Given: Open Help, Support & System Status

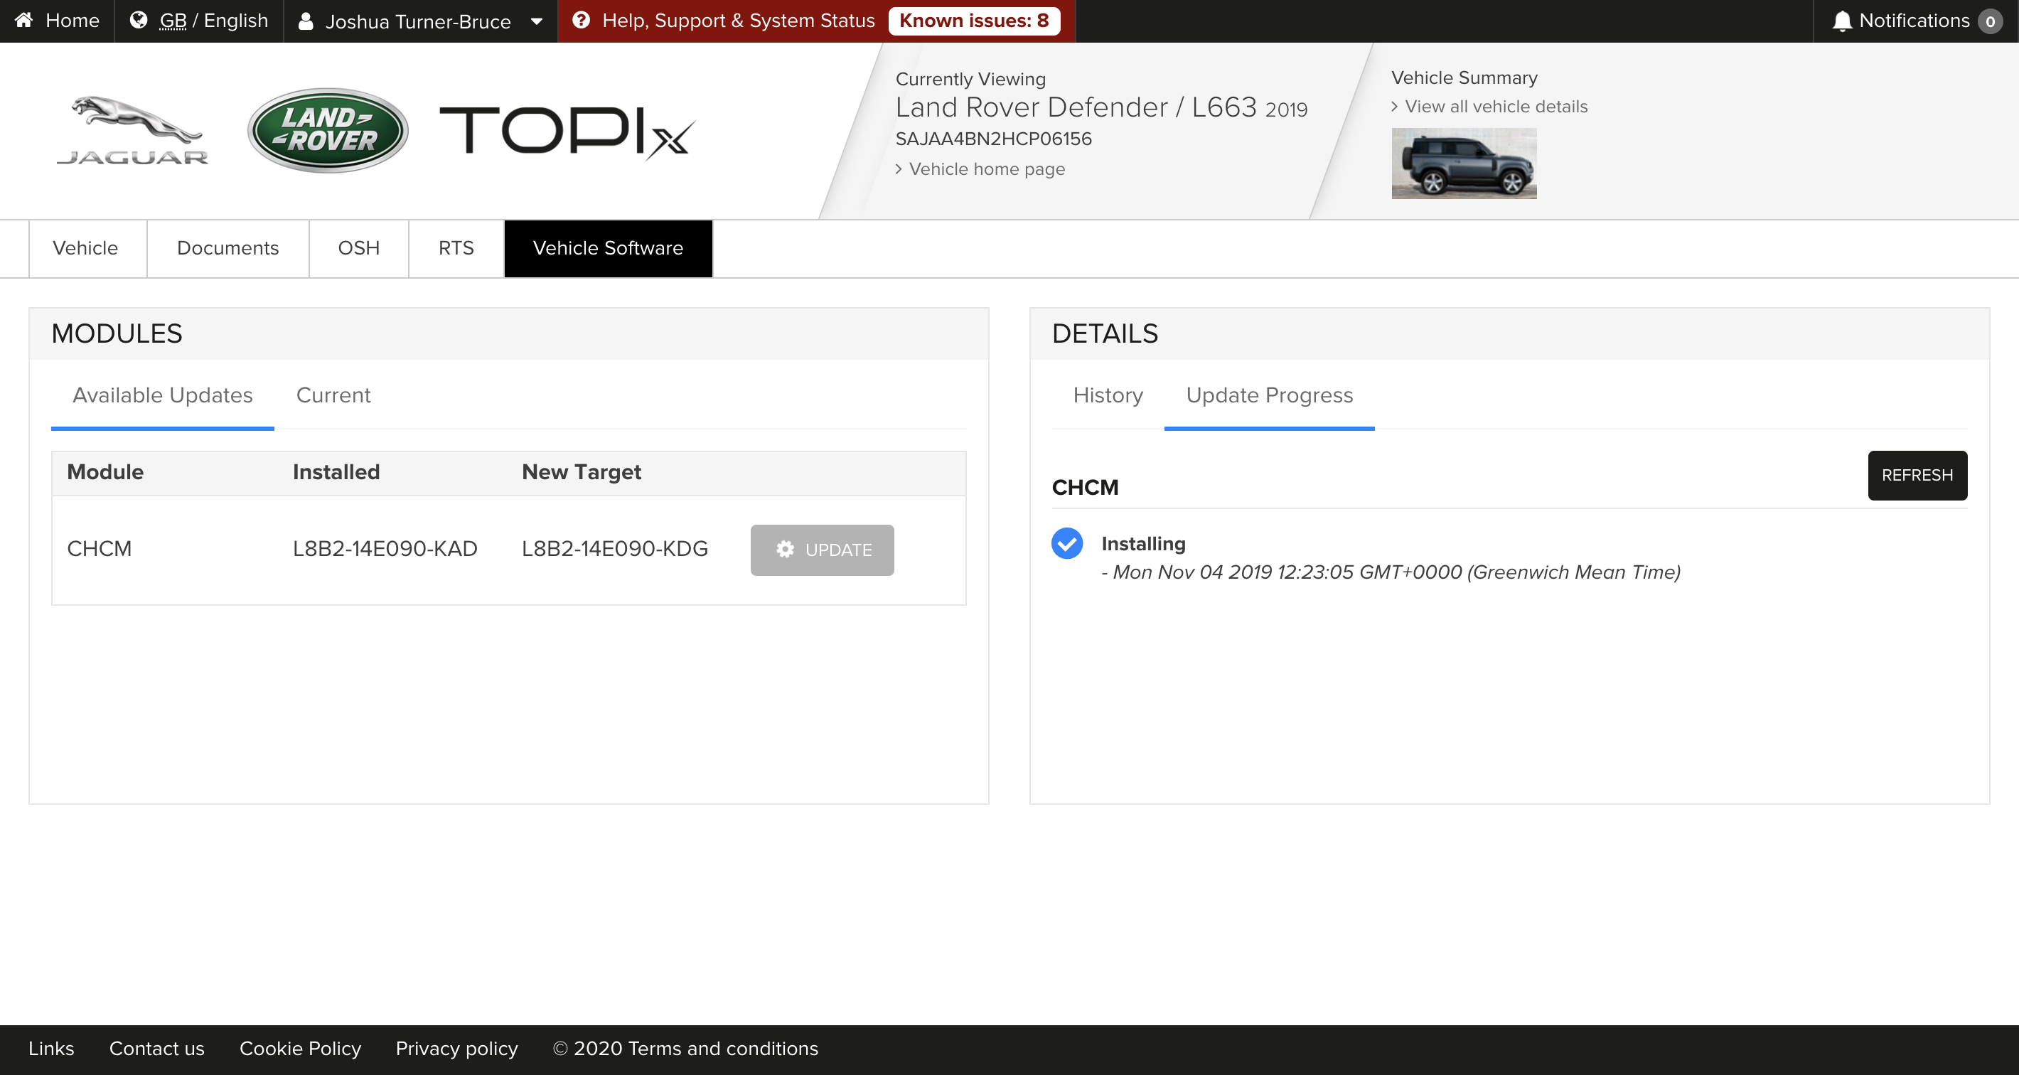Looking at the screenshot, I should tap(739, 21).
